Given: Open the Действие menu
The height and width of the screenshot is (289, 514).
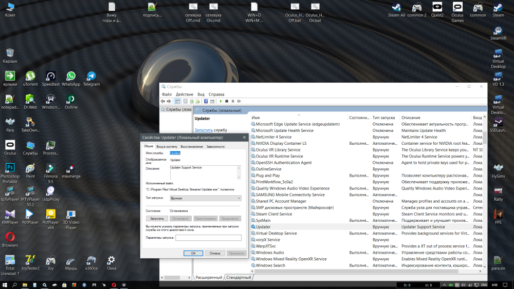Looking at the screenshot, I should (185, 94).
